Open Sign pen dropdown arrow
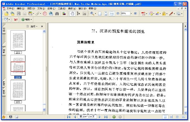Image resolution: width=190 pixels, height=122 pixels. click(x=174, y=14)
